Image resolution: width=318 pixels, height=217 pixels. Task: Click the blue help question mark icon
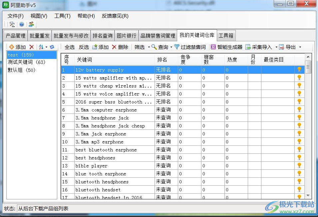coord(22,24)
